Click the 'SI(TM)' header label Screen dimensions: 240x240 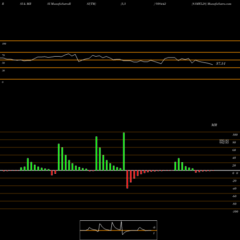(x=91, y=4)
